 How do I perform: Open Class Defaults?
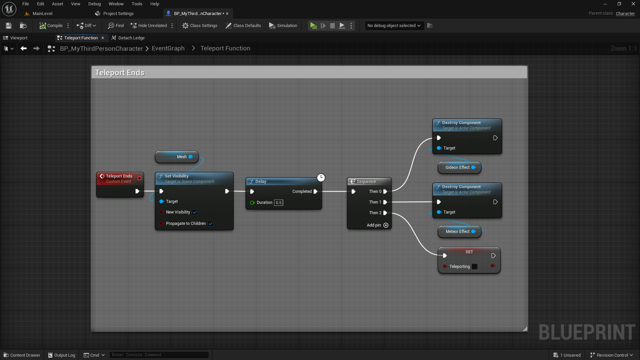point(243,26)
